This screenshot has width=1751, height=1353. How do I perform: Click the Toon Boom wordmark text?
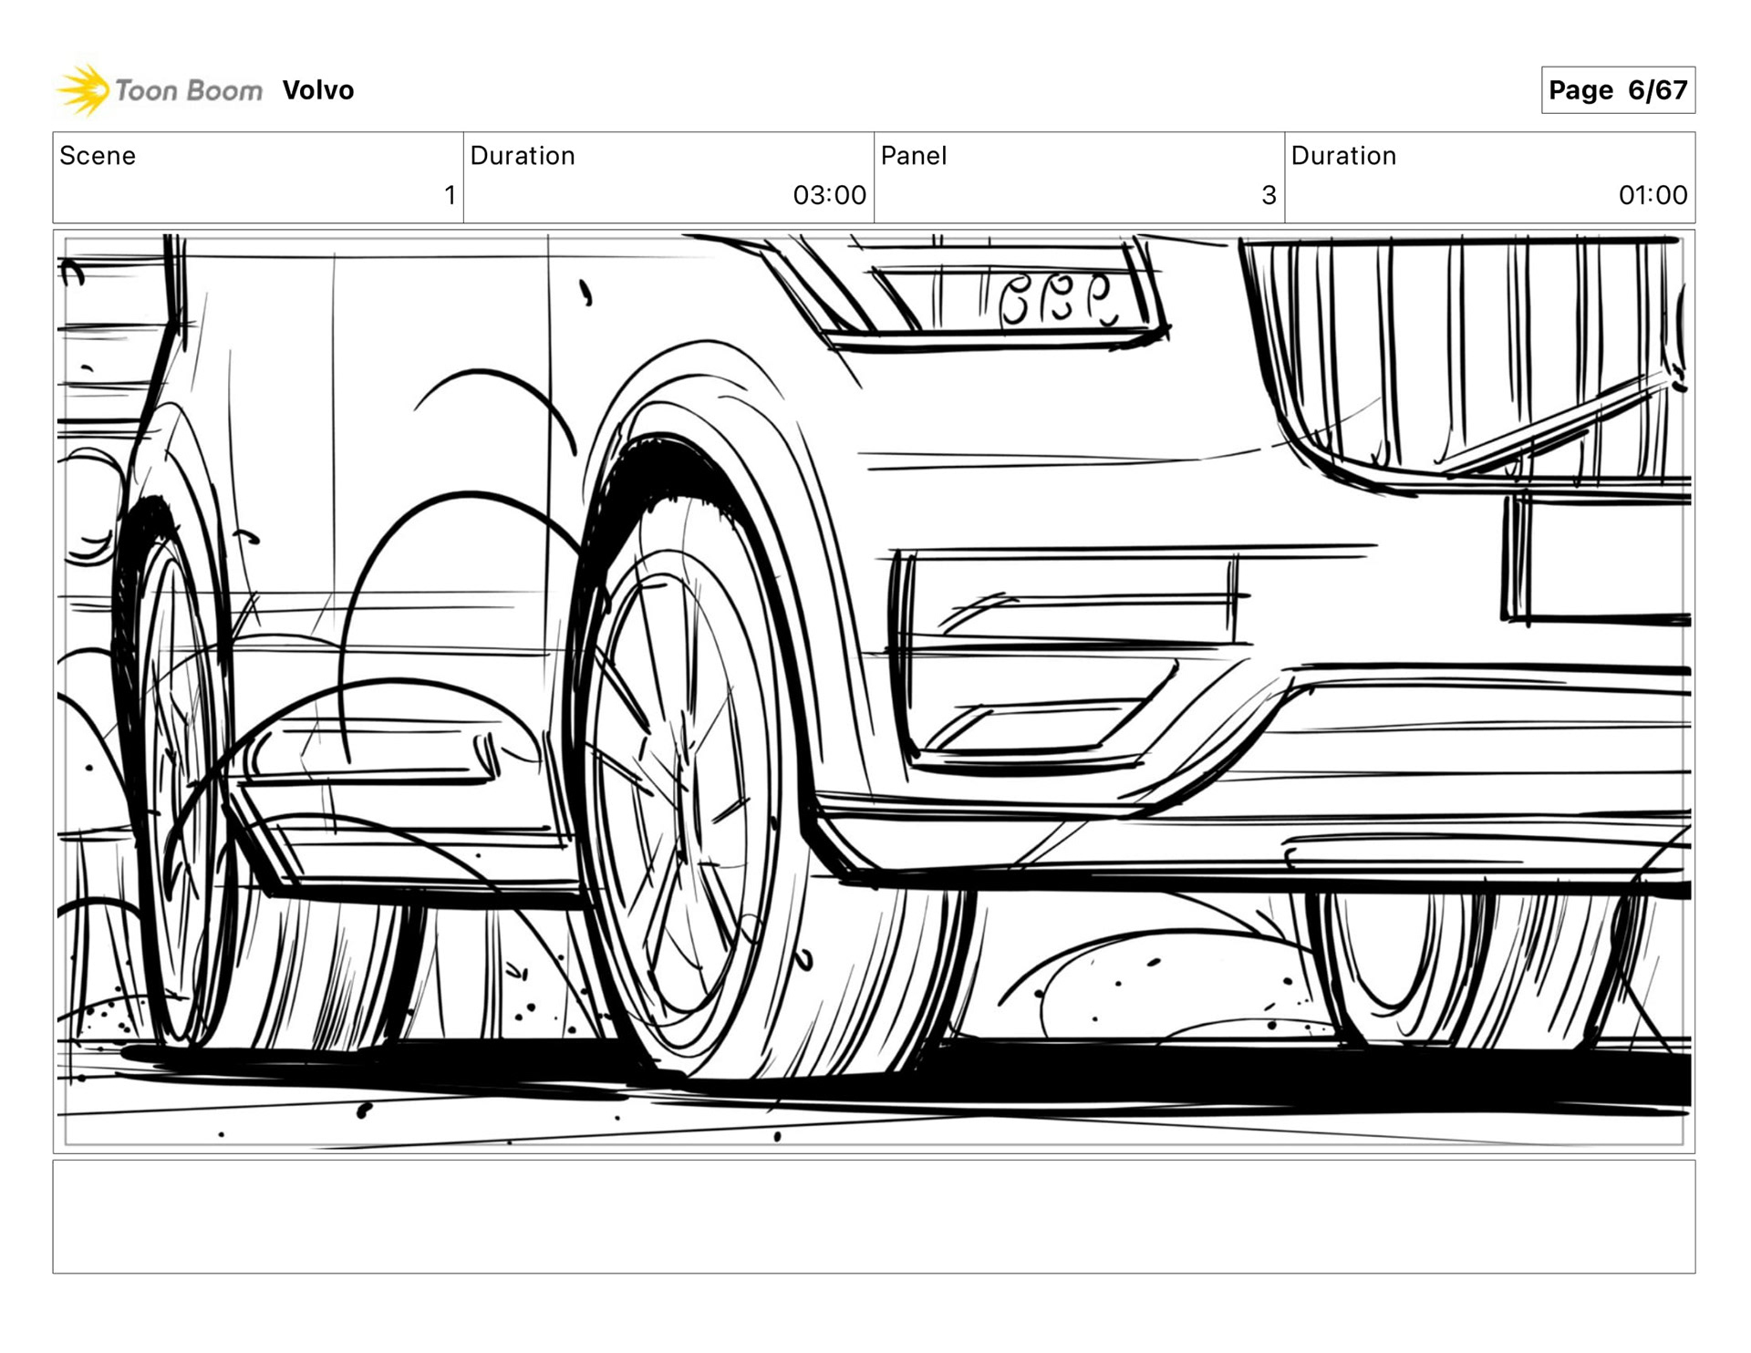(188, 90)
